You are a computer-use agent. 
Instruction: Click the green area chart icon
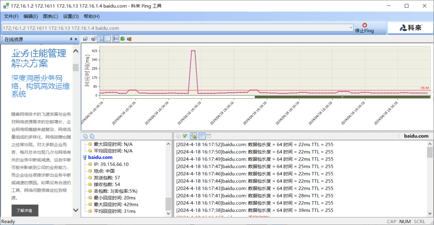pos(122,39)
